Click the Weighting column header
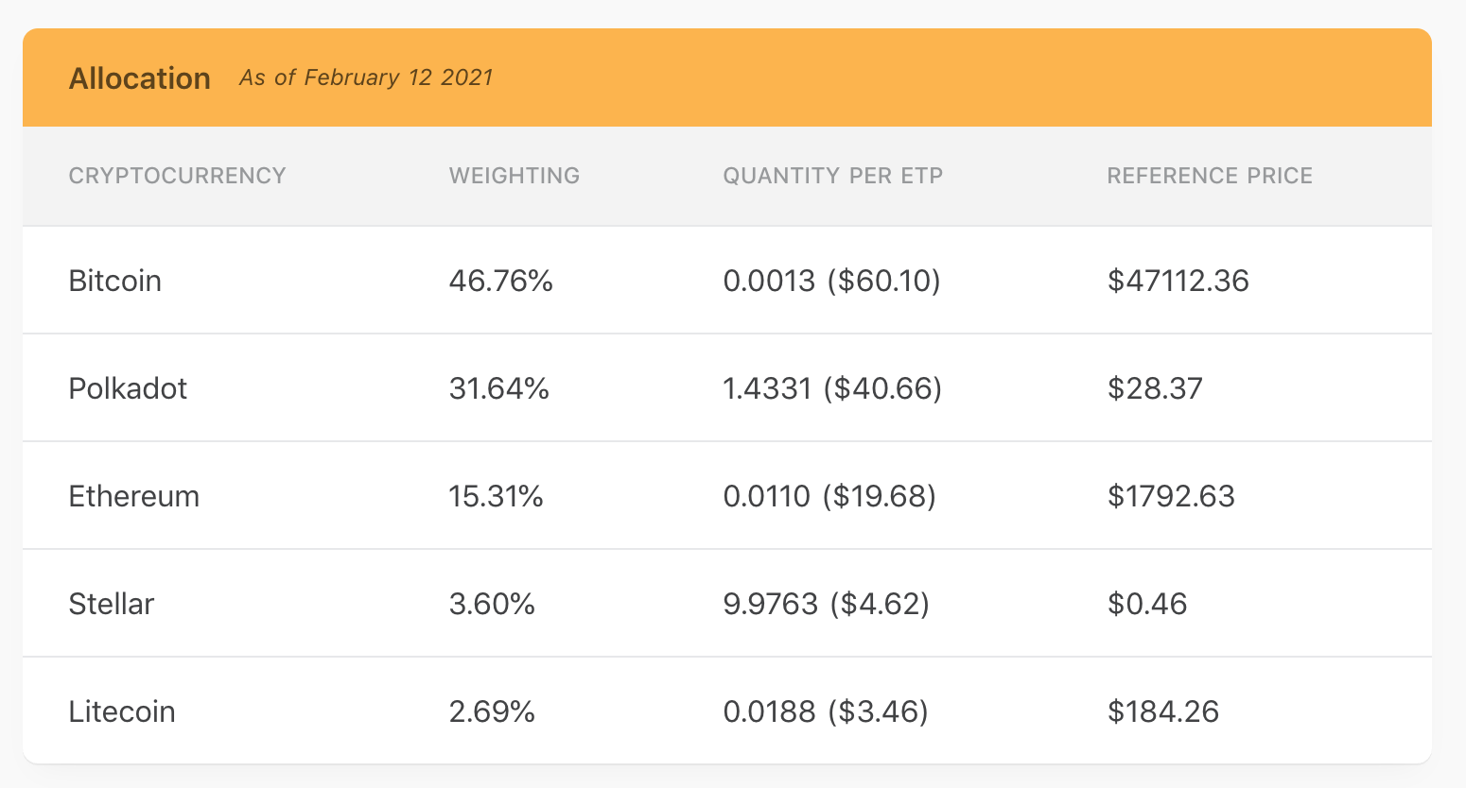The width and height of the screenshot is (1466, 788). (515, 176)
